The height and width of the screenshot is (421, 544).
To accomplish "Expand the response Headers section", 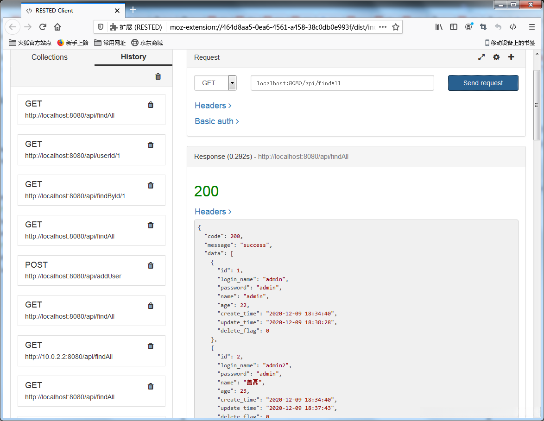I will coord(213,212).
